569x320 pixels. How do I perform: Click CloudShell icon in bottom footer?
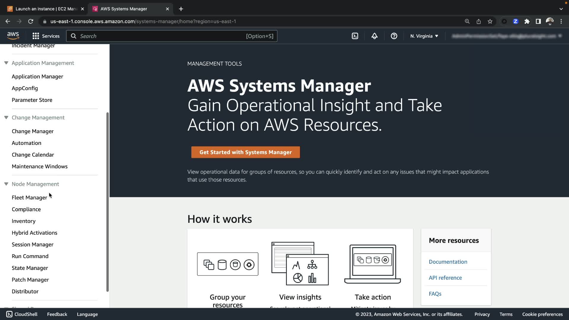tap(9, 314)
